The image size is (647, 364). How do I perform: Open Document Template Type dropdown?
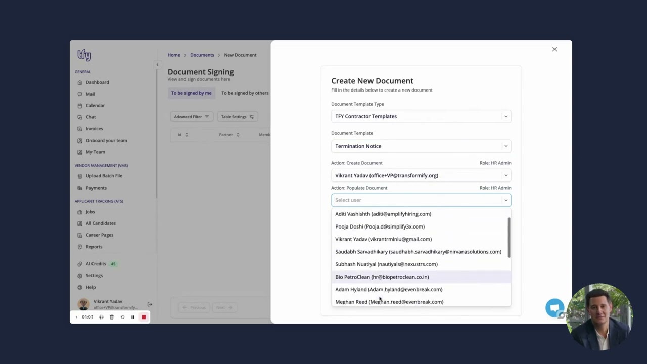coord(421,116)
